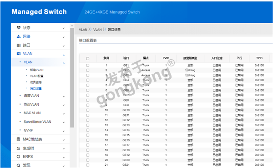This screenshot has height=168, width=273.
Task: Tick the select-all checkbox in table header
Action: pyautogui.click(x=87, y=58)
